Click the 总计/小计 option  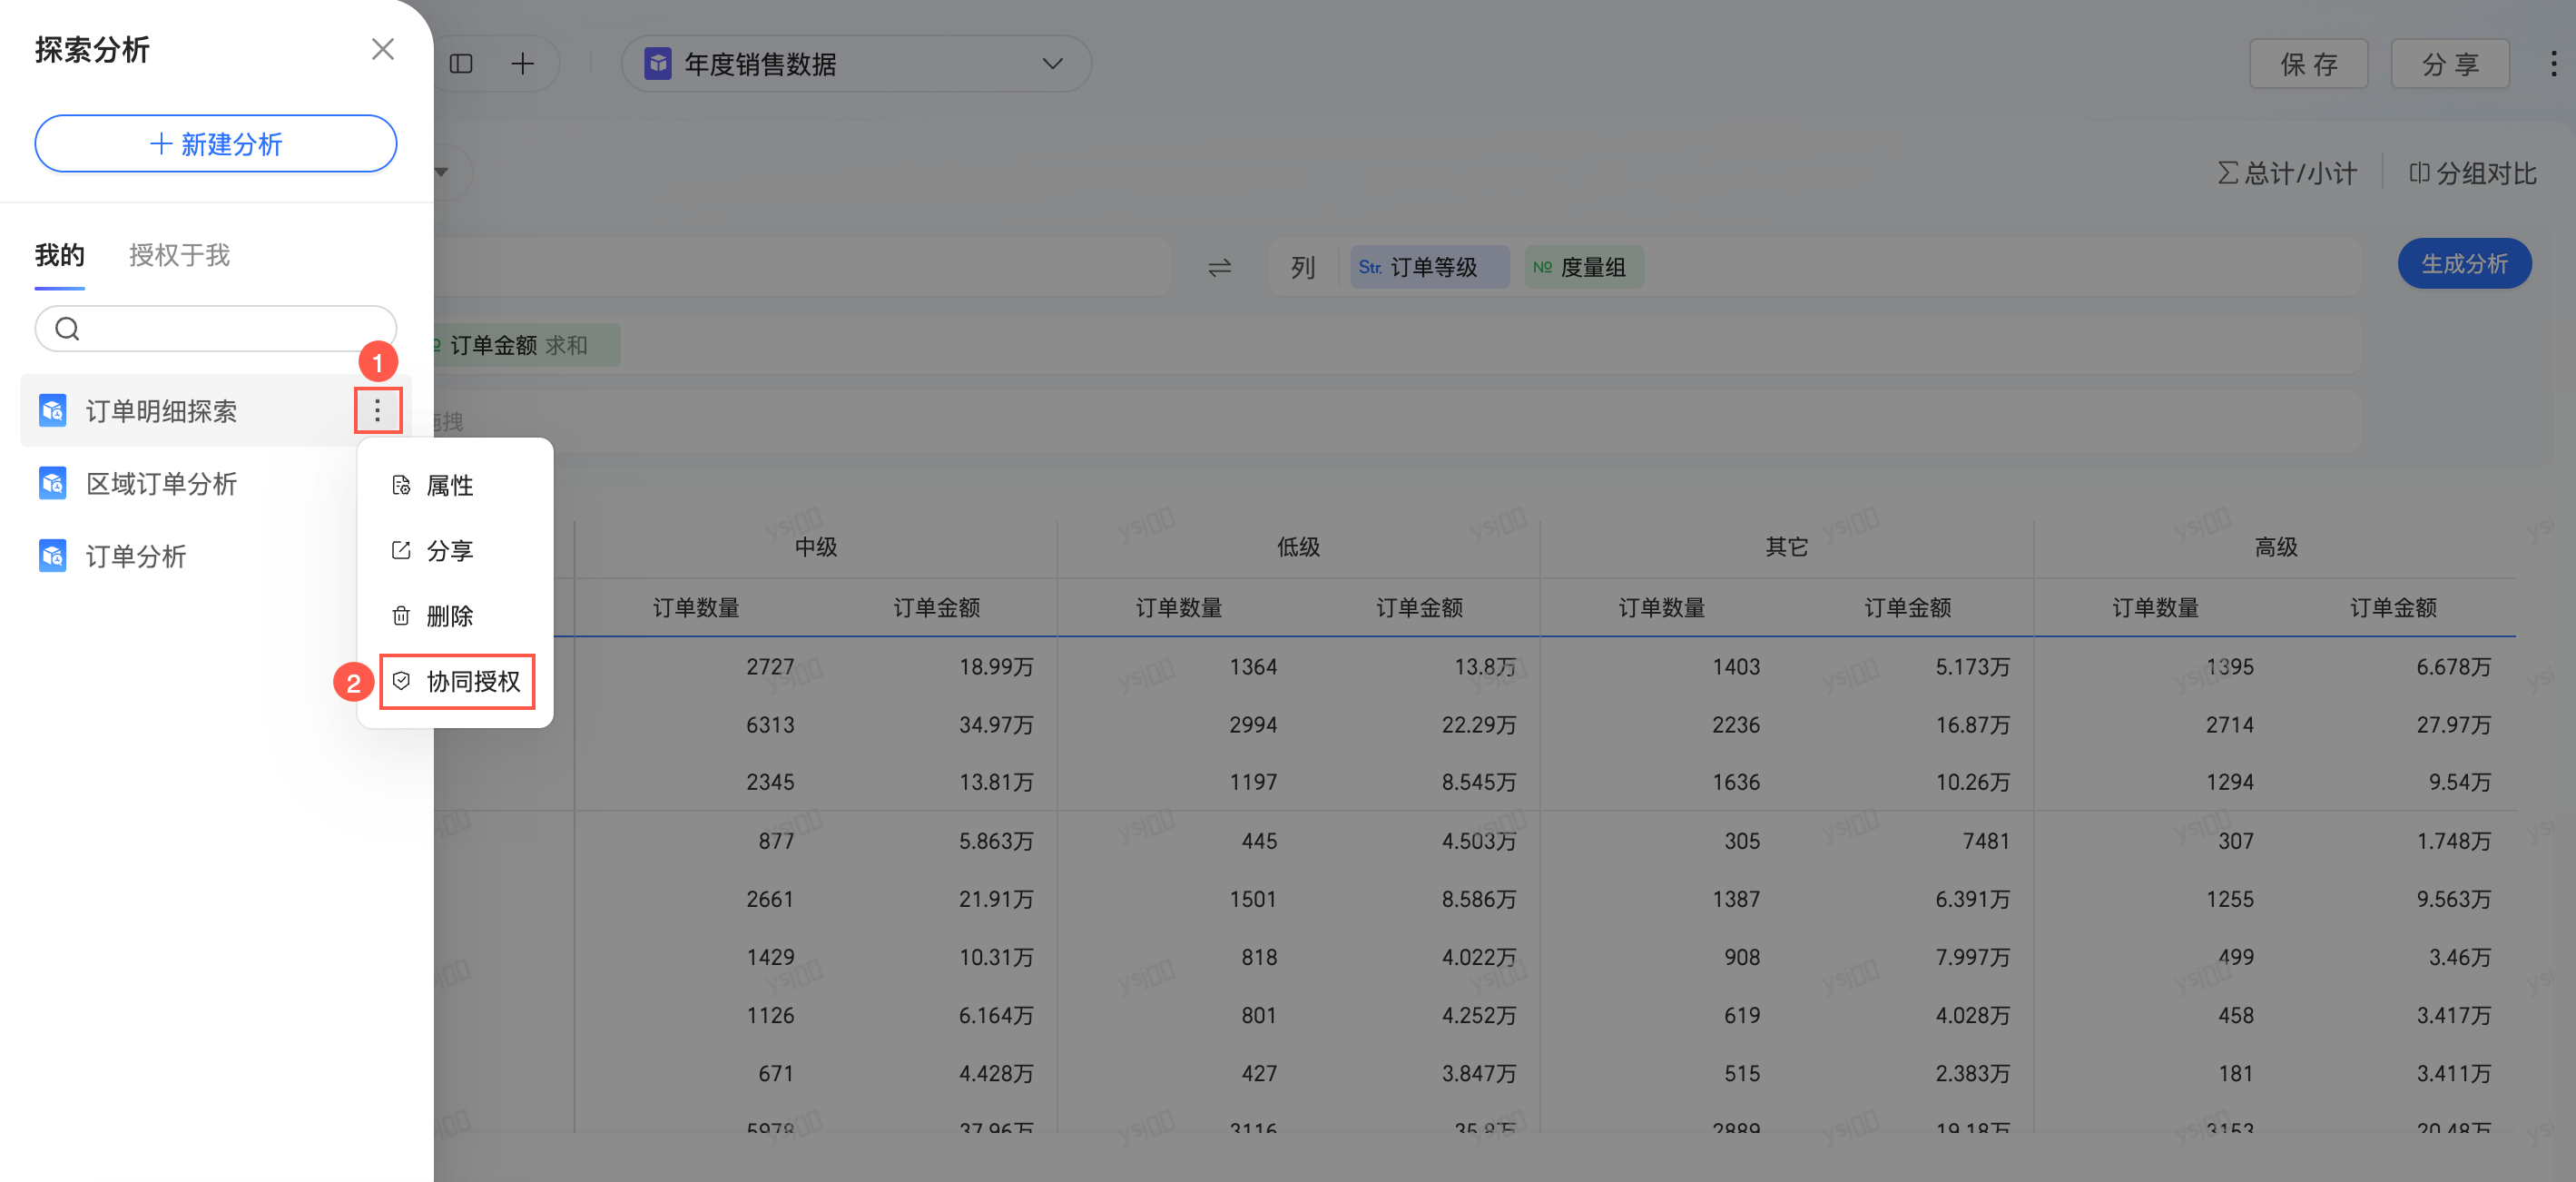click(x=2286, y=173)
